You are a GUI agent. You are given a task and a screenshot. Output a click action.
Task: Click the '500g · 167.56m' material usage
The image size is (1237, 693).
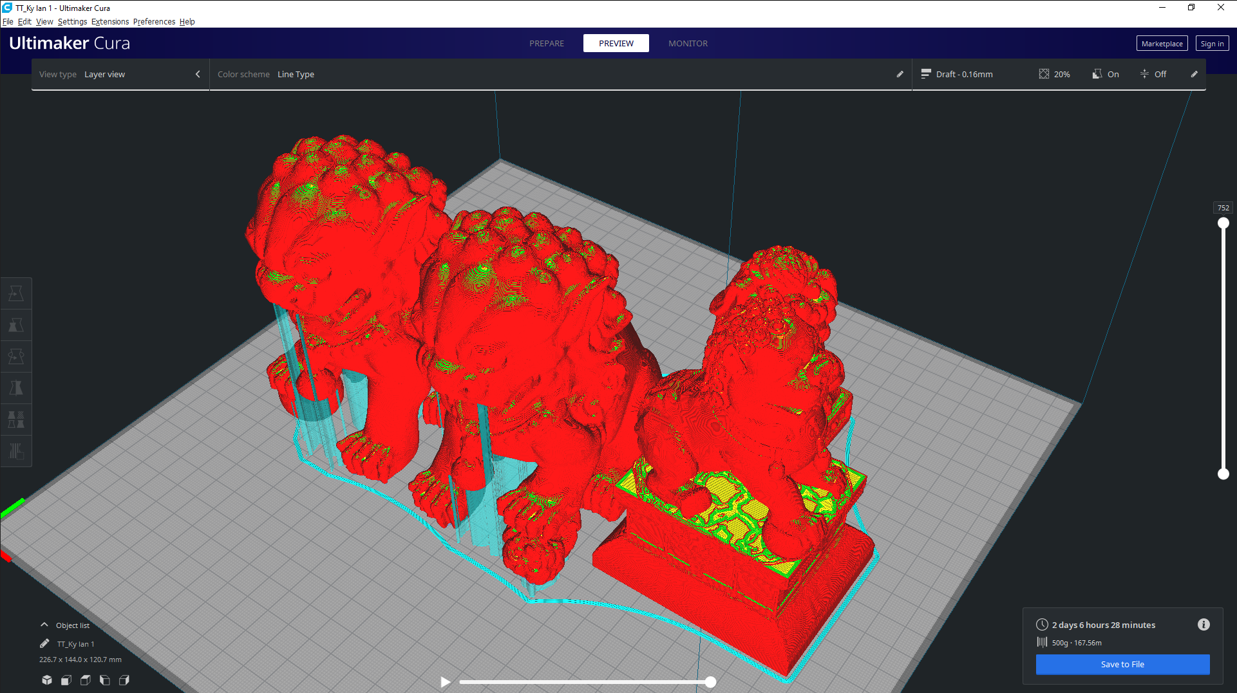1077,643
